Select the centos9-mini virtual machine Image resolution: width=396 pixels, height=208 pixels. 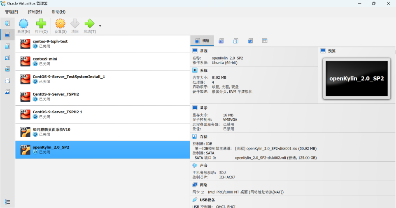click(102, 61)
